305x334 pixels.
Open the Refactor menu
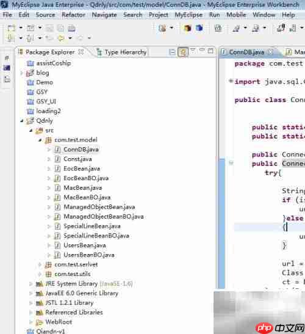[x=73, y=15]
